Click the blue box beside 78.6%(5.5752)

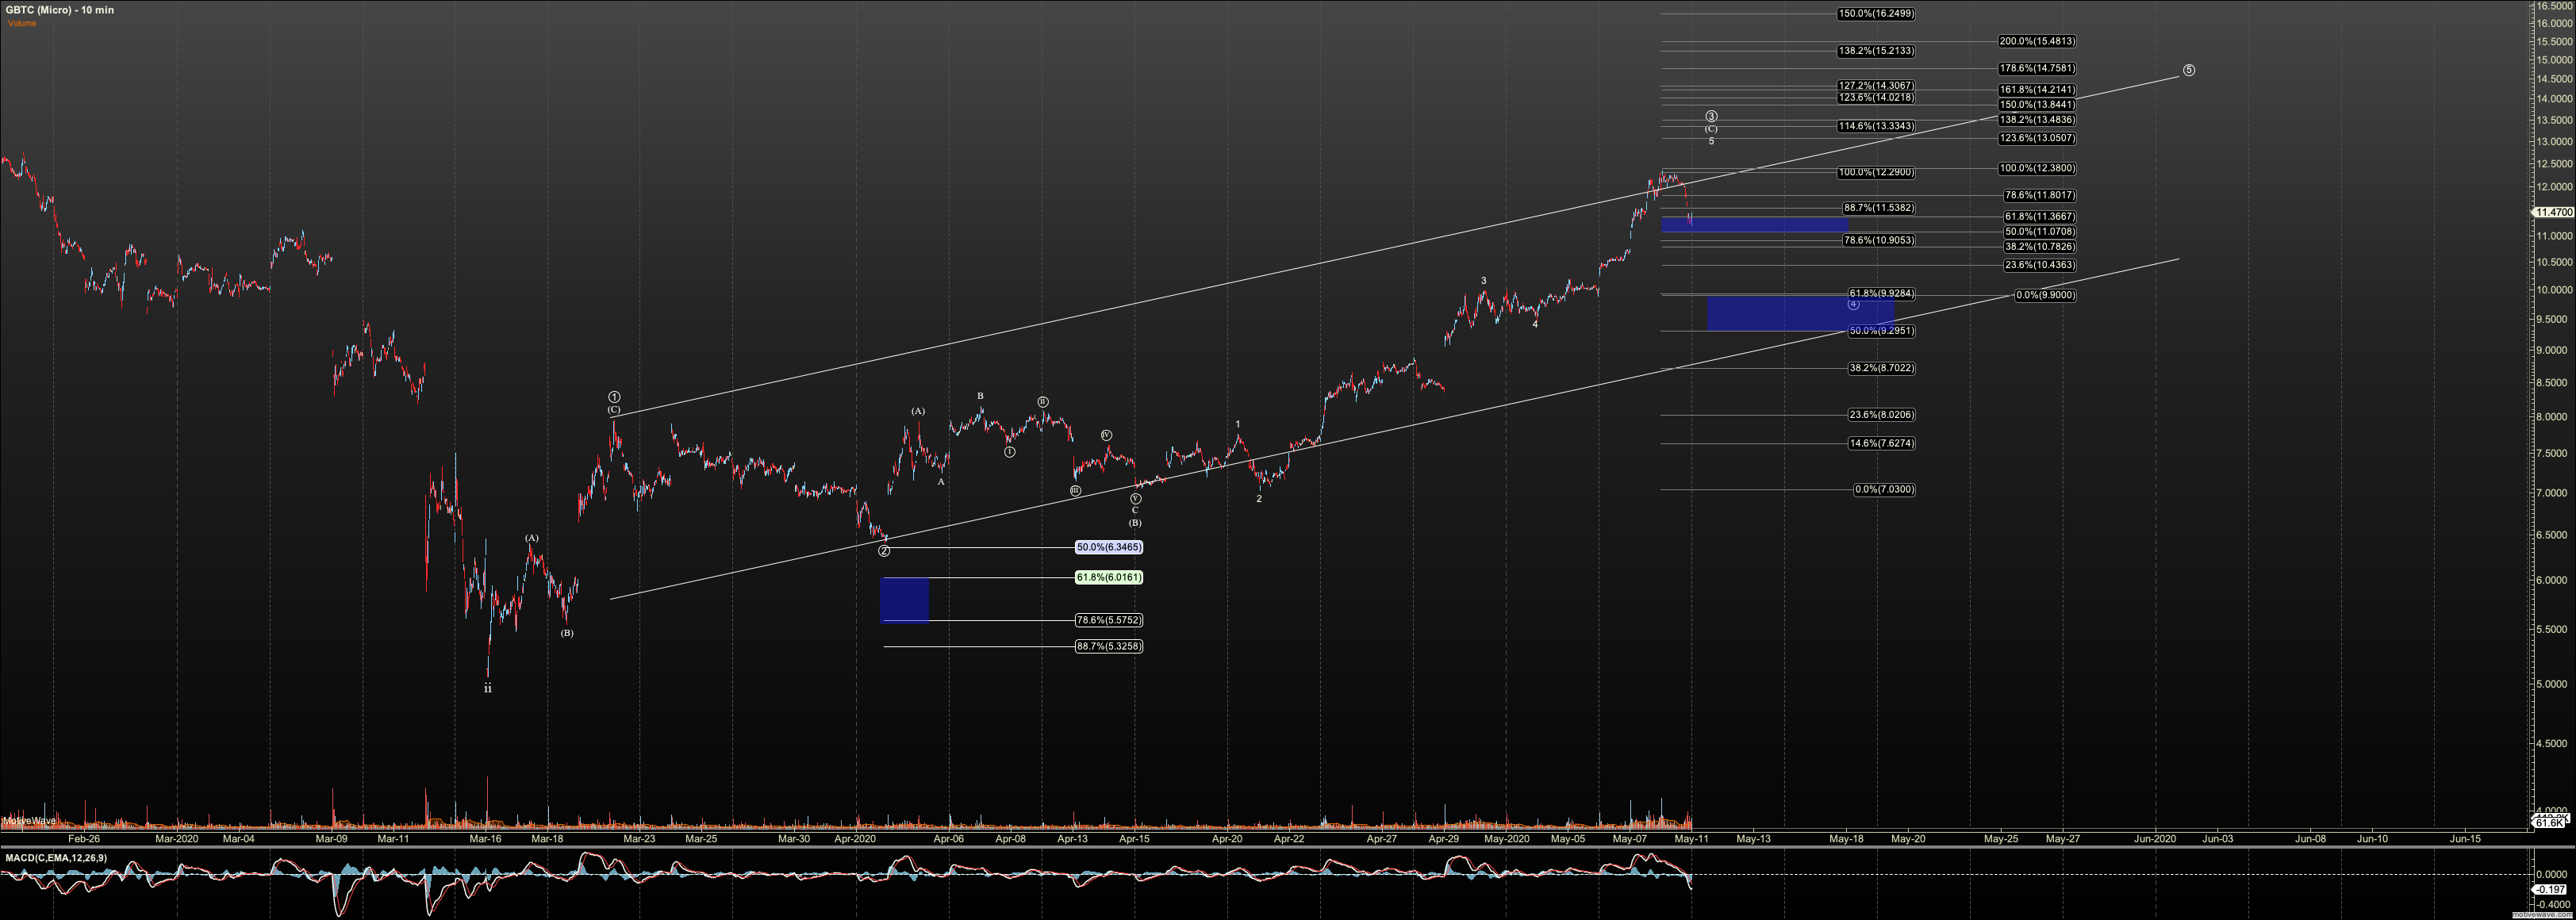point(904,600)
